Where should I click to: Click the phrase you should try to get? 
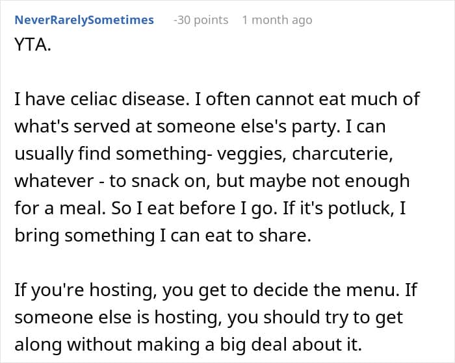click(x=315, y=318)
